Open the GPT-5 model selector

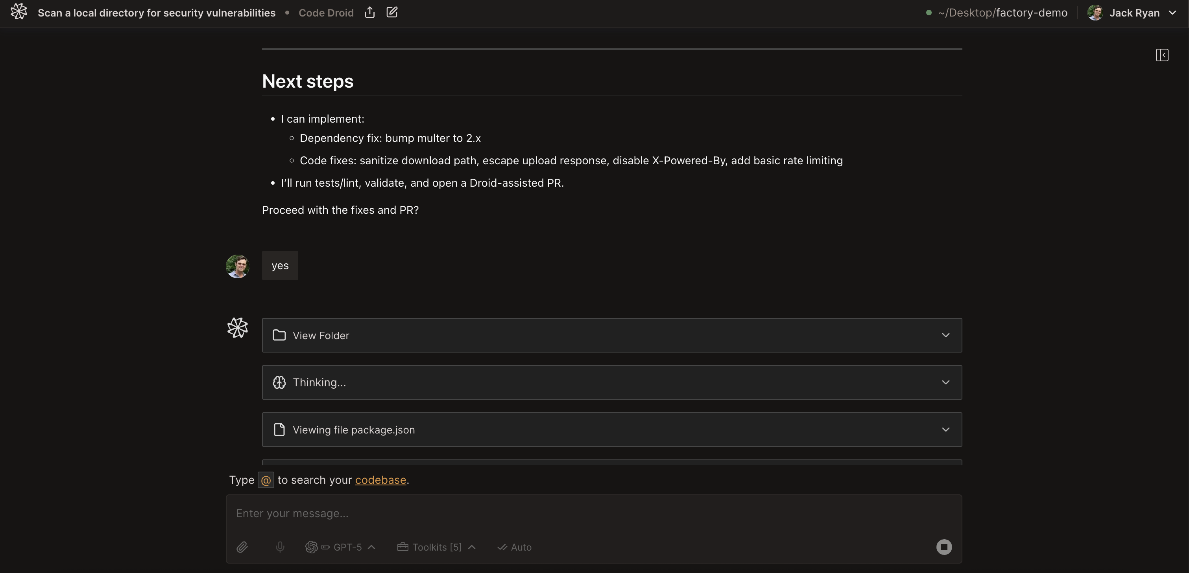point(341,547)
